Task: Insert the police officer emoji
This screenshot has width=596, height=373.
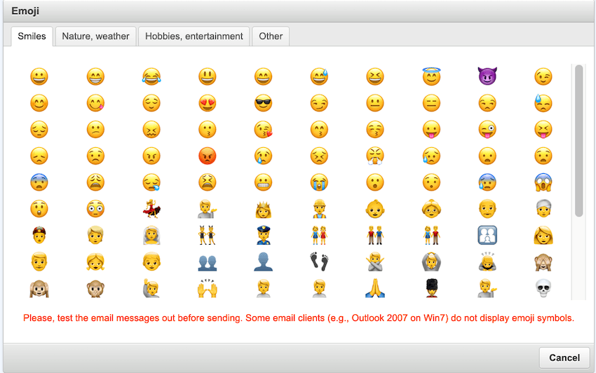Action: 264,236
